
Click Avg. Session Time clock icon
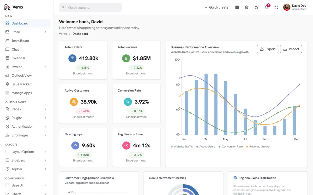tap(126, 145)
